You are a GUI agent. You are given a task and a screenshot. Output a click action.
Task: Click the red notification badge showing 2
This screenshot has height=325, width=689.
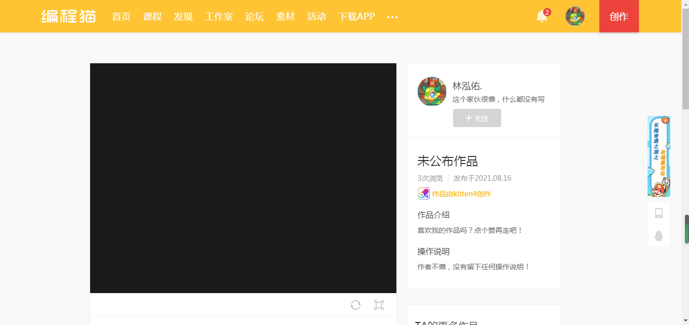[547, 12]
